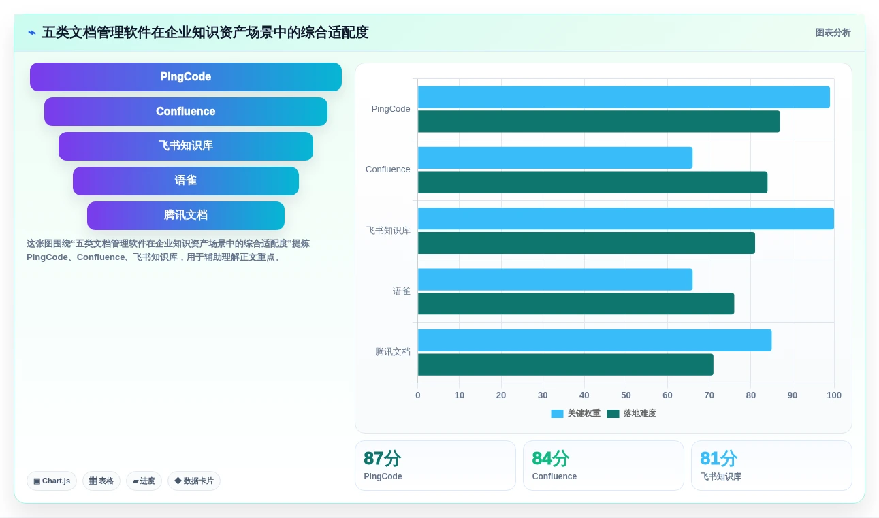
Task: Click 飞书知识库's light blue 关键权重 bar
Action: click(626, 218)
